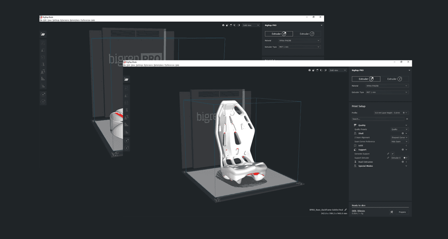Select Per Model Settings tool in front window

(x=126, y=117)
